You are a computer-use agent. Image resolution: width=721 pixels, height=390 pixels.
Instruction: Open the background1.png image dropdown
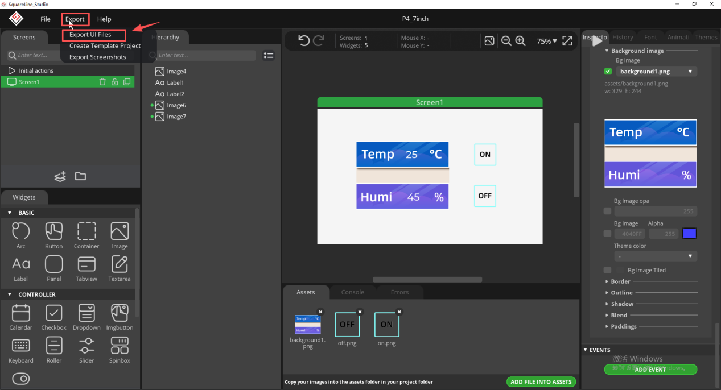[x=657, y=72]
